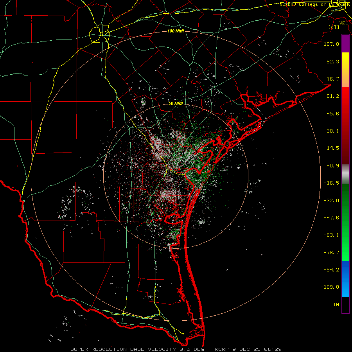Click the 76.7 legend value
352x352 pixels.
pos(333,79)
